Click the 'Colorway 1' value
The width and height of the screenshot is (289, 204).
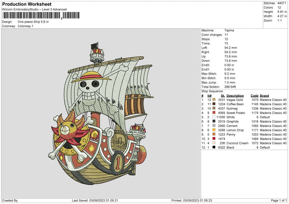point(26,26)
